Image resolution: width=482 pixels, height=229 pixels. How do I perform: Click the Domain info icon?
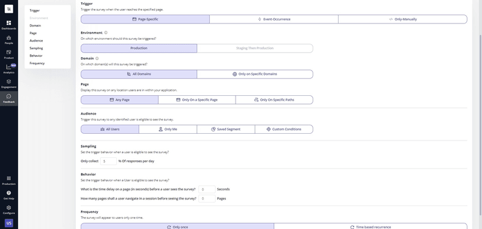[97, 58]
